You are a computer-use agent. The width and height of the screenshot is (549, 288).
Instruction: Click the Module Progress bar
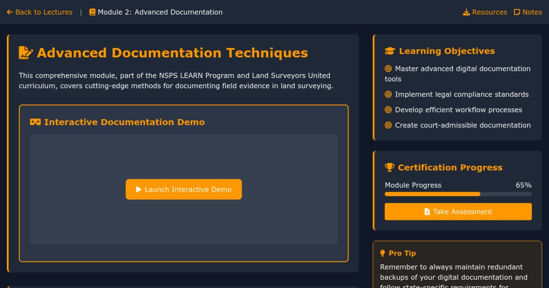(x=458, y=194)
